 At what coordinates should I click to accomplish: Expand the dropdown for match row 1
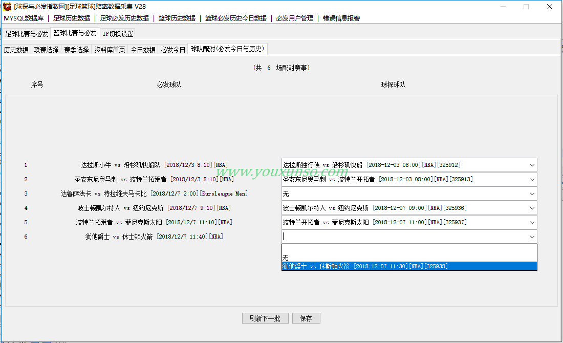[x=532, y=165]
